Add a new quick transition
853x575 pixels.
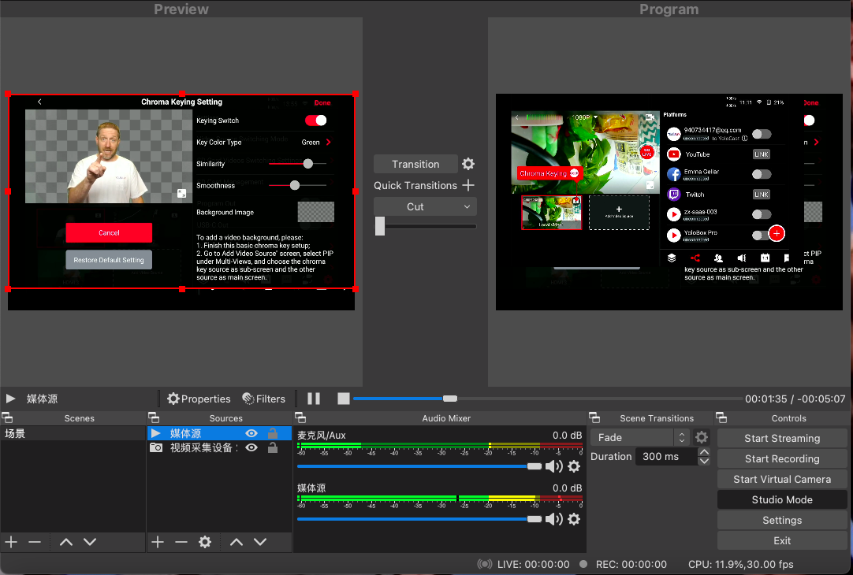468,185
